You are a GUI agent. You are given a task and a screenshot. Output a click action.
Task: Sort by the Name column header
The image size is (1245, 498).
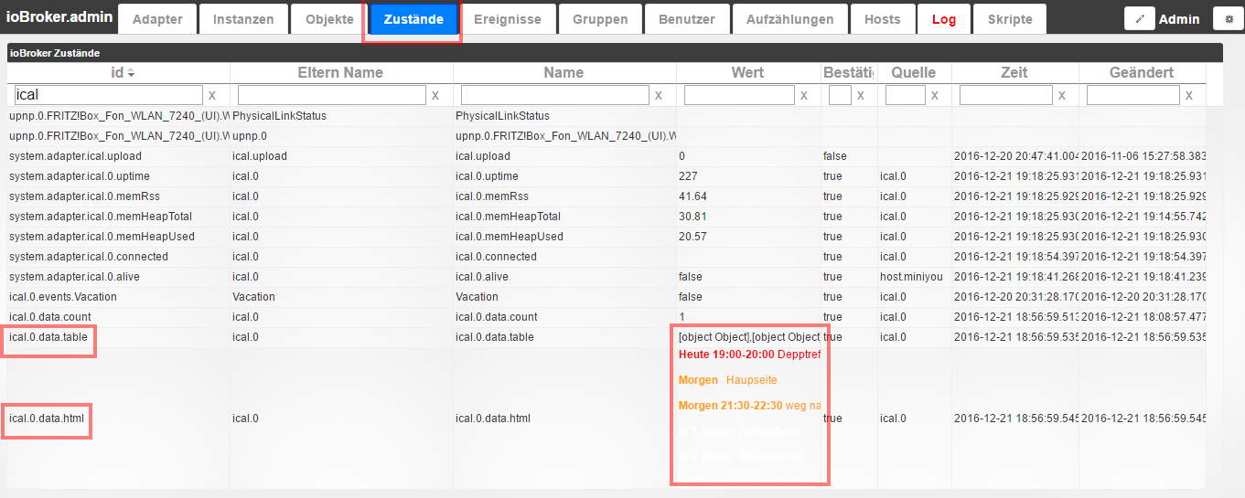tap(564, 72)
